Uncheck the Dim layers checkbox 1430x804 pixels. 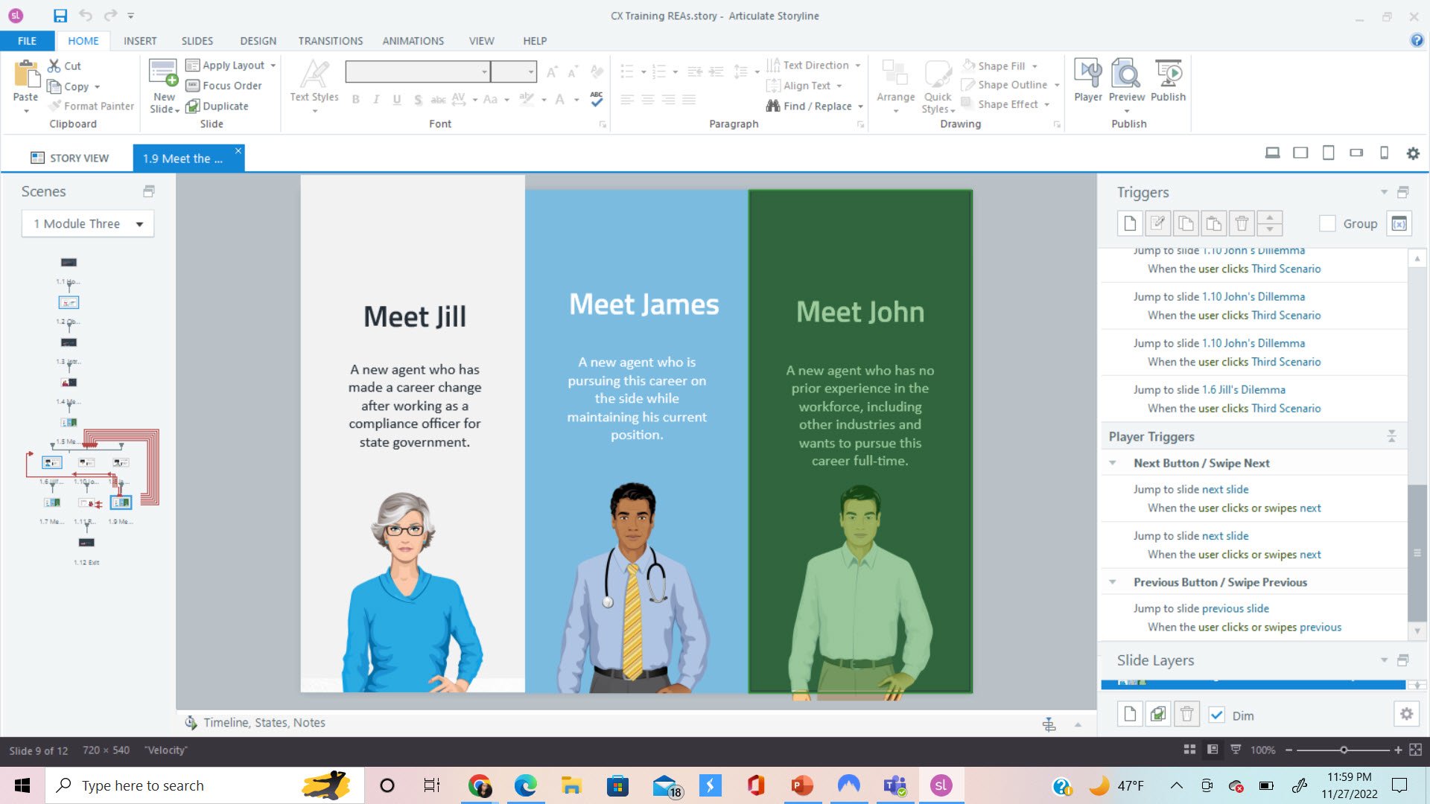click(1216, 715)
